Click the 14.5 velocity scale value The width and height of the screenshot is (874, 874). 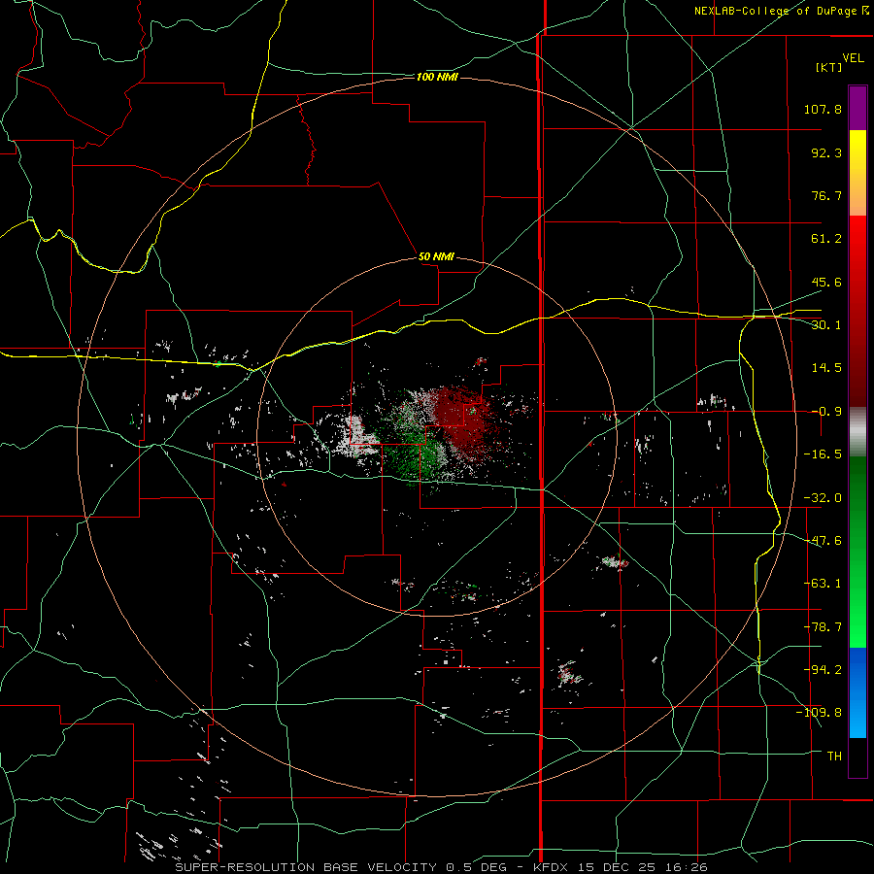click(x=826, y=368)
